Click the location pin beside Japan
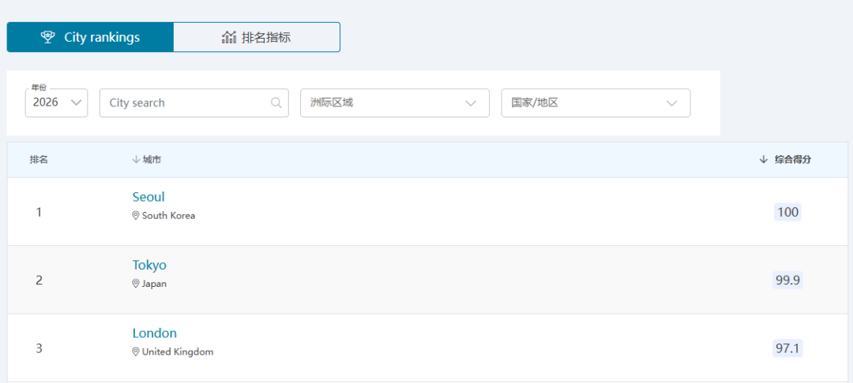This screenshot has width=853, height=383. [136, 284]
